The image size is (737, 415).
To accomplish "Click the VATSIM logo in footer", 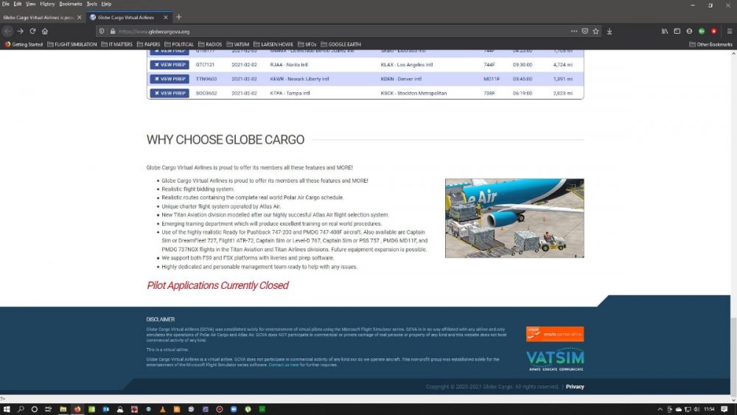I will point(555,360).
